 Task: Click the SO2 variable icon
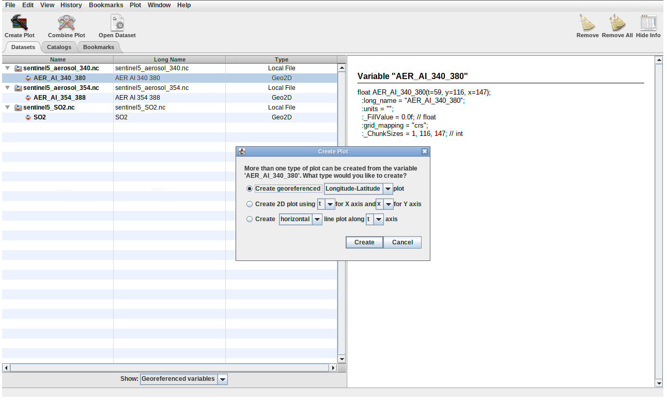coord(28,117)
